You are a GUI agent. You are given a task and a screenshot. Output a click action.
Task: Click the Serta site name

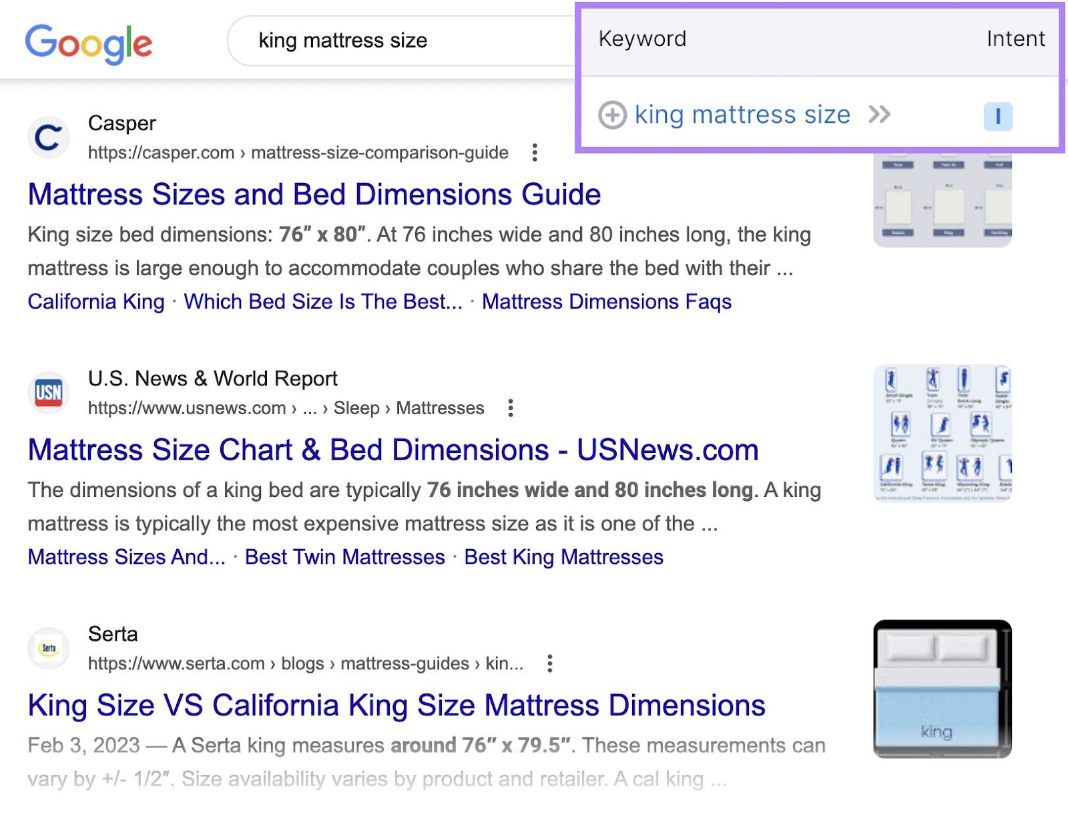(x=113, y=634)
